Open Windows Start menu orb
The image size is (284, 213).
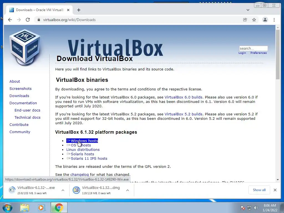7,207
